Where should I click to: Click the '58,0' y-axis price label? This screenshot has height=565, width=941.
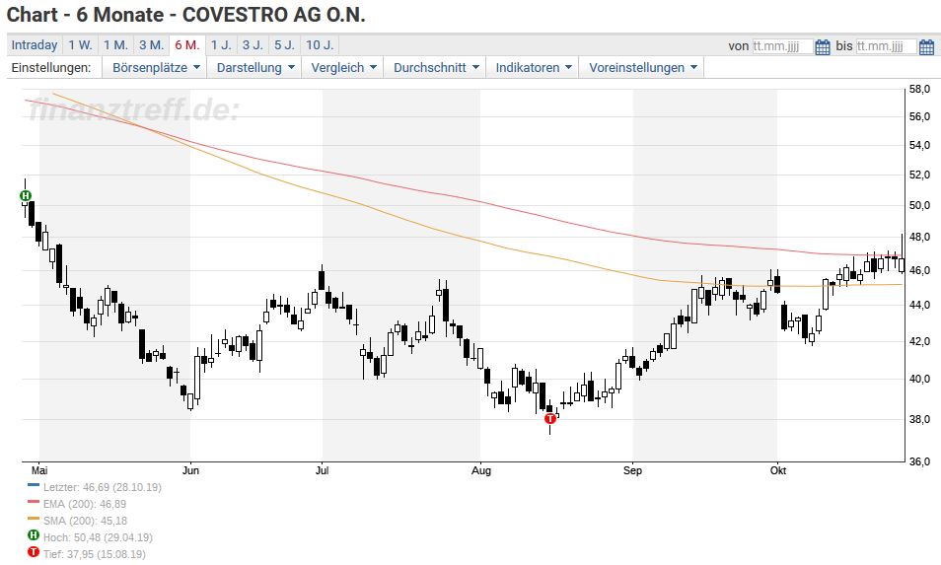(920, 90)
